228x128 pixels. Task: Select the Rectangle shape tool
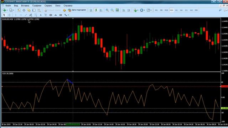(x=61, y=15)
